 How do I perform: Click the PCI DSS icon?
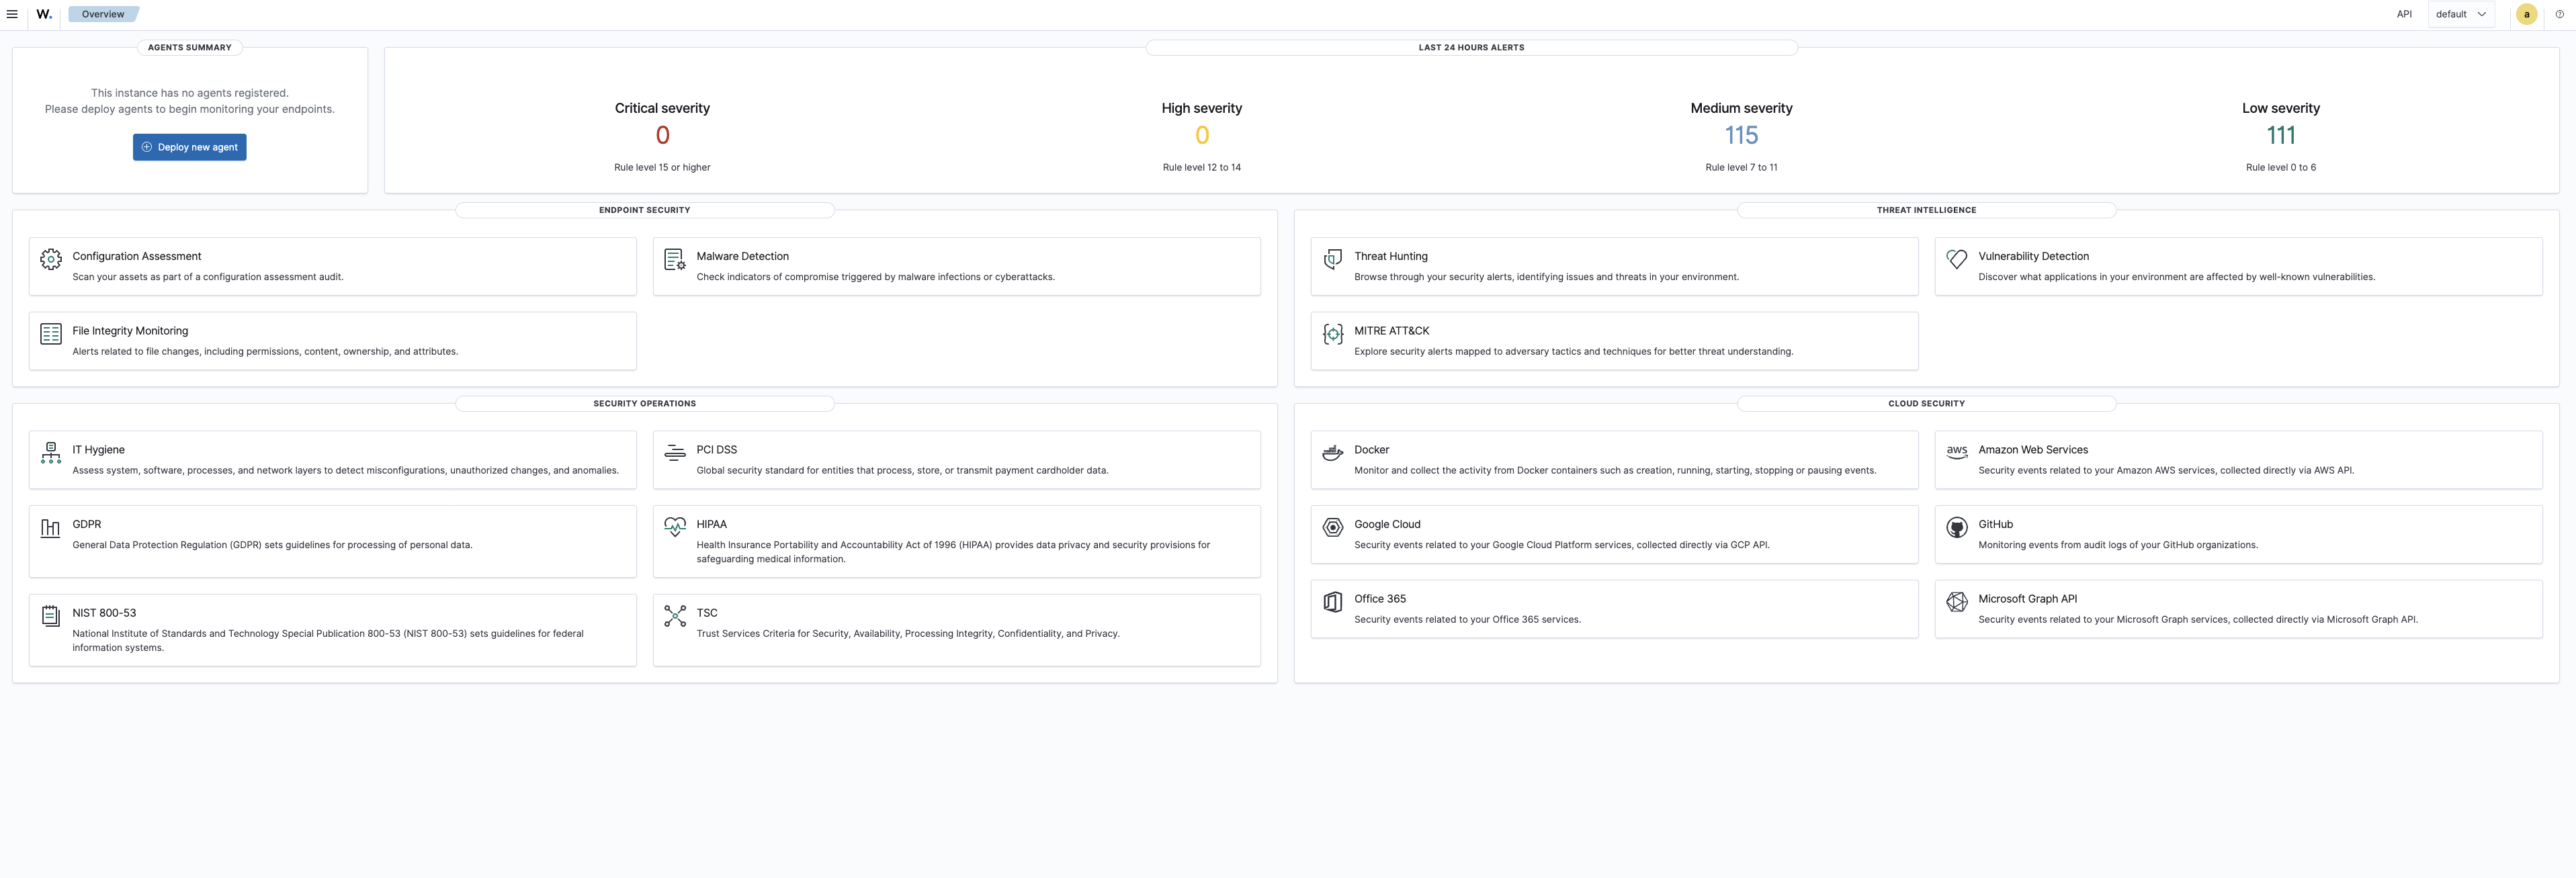pos(675,453)
